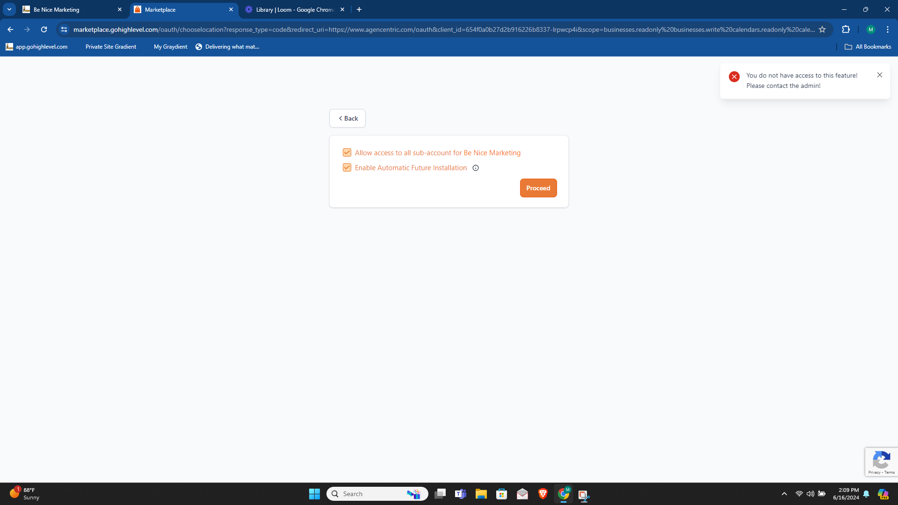Screen dimensions: 898x505
Task: Dismiss the access error notification
Action: [880, 75]
